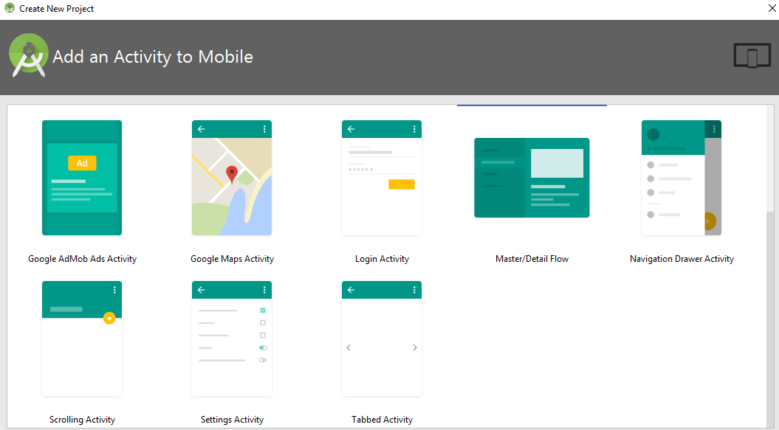Click the mobile and tablet form factor icon
The width and height of the screenshot is (779, 430).
[752, 55]
